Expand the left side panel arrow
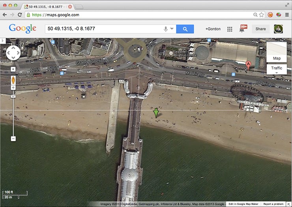Screen dimensions: 292x207 point(3,41)
